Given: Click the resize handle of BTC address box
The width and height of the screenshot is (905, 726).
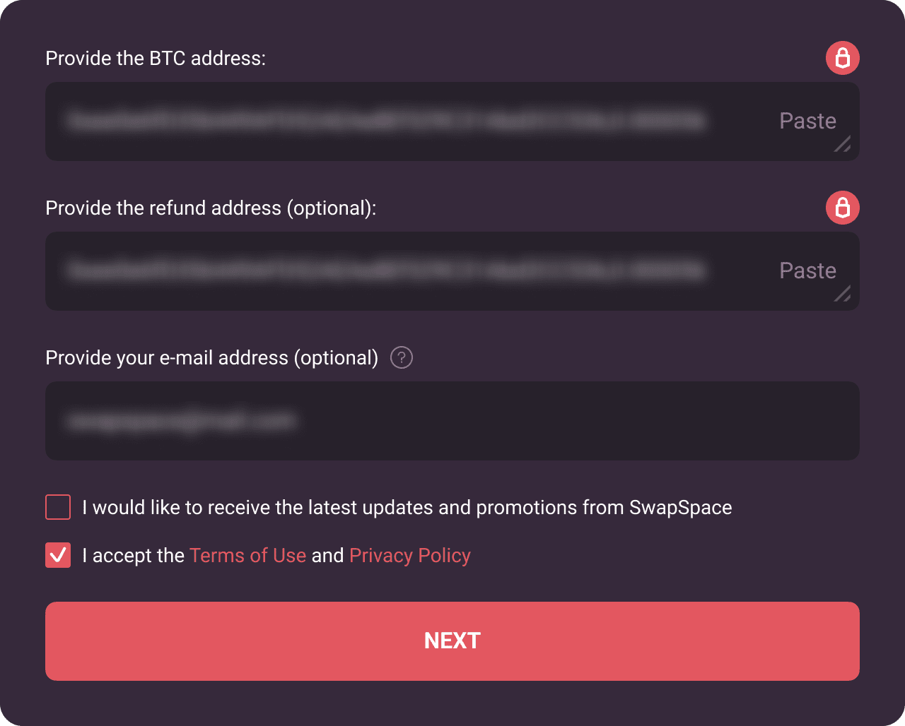Looking at the screenshot, I should click(842, 145).
